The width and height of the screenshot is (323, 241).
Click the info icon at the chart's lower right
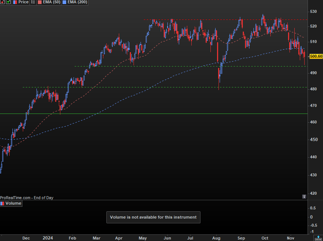click(x=304, y=197)
